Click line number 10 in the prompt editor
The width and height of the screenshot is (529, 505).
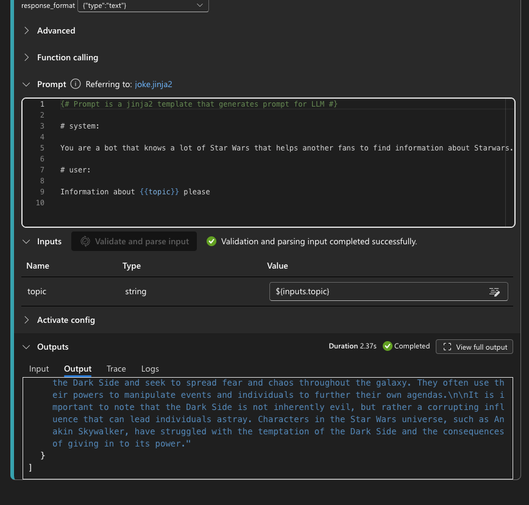click(x=40, y=203)
